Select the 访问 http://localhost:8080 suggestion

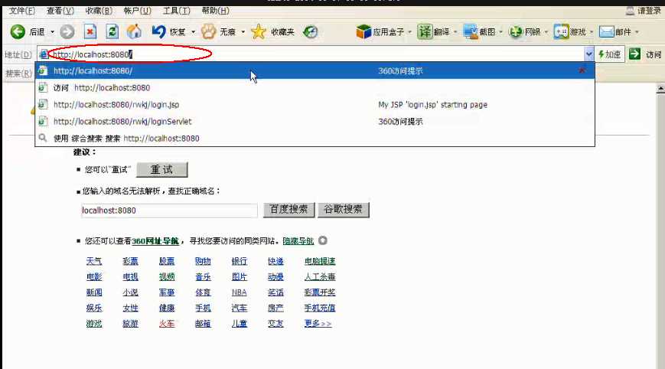click(x=315, y=88)
